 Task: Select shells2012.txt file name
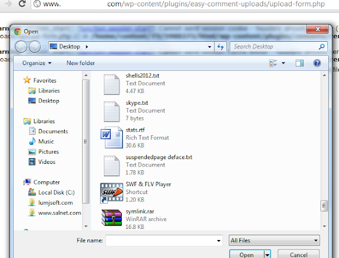142,76
